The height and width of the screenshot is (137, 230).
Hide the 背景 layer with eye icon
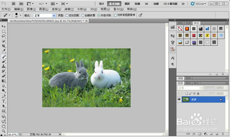pos(179,99)
